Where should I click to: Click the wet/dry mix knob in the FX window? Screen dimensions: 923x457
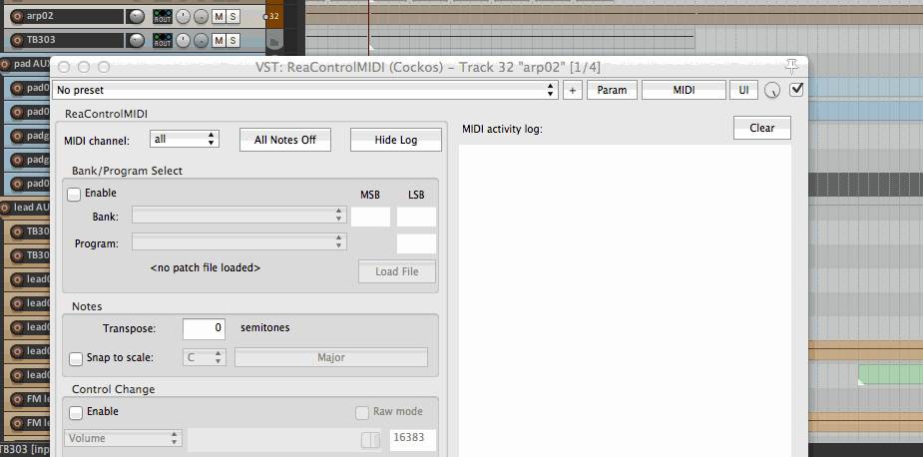pos(772,91)
